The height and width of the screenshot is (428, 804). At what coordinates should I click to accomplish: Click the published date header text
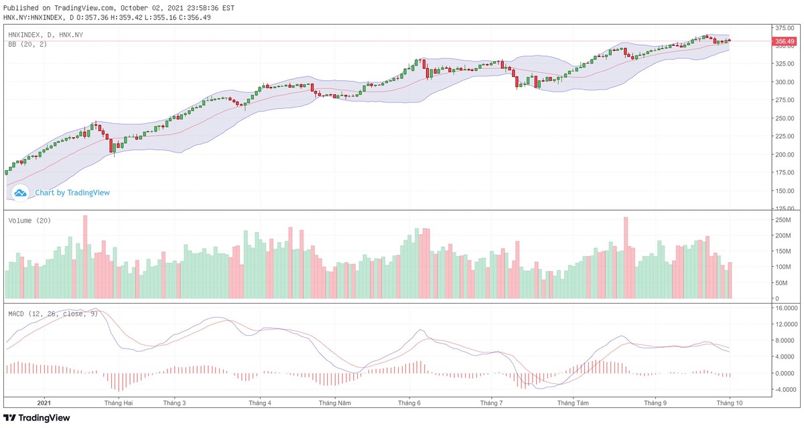point(119,7)
